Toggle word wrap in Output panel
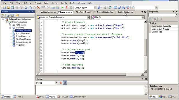Image resolution: width=179 pixels, height=100 pixels. point(65,83)
